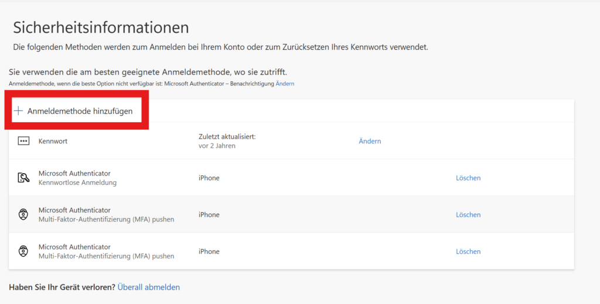Click the first MFA push Authenticator icon

[x=23, y=215]
